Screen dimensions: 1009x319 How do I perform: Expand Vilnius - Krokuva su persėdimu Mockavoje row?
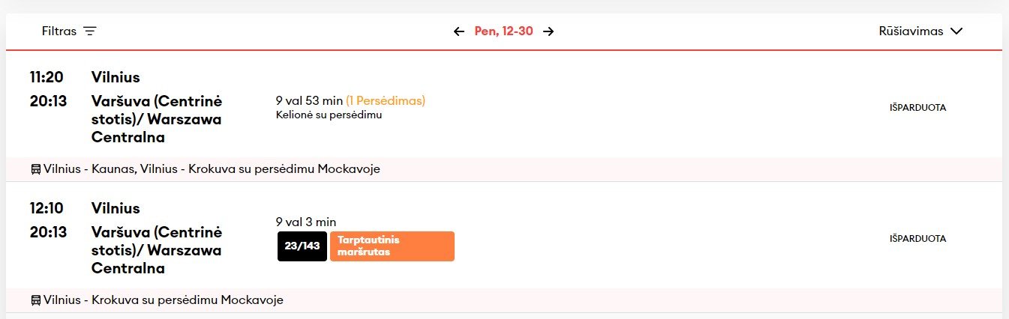click(504, 300)
